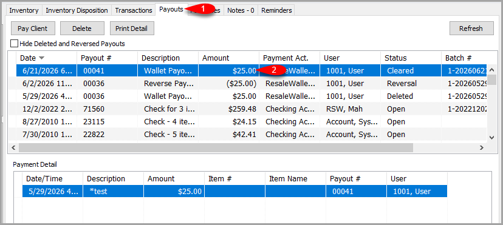Open the Notes - 0 tab
Screen dimensions: 503x225
[241, 10]
